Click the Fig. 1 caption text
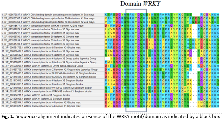Viewport: 222px width, 119px height. coord(111,117)
